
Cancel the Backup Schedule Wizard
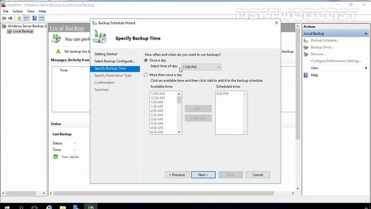coord(258,175)
